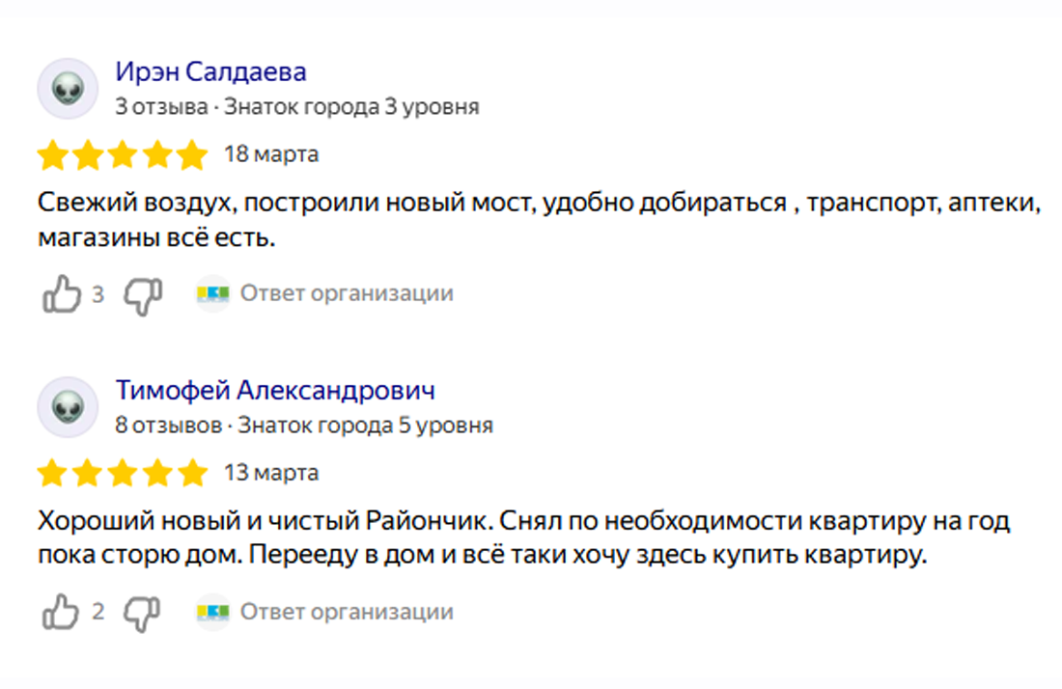This screenshot has height=689, width=1062.
Task: Open Ирэн Салдаева's alien avatar
Action: (x=68, y=89)
